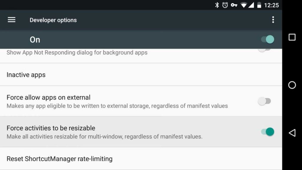This screenshot has width=302, height=170.
Task: Open the hamburger navigation menu
Action: [x=12, y=20]
